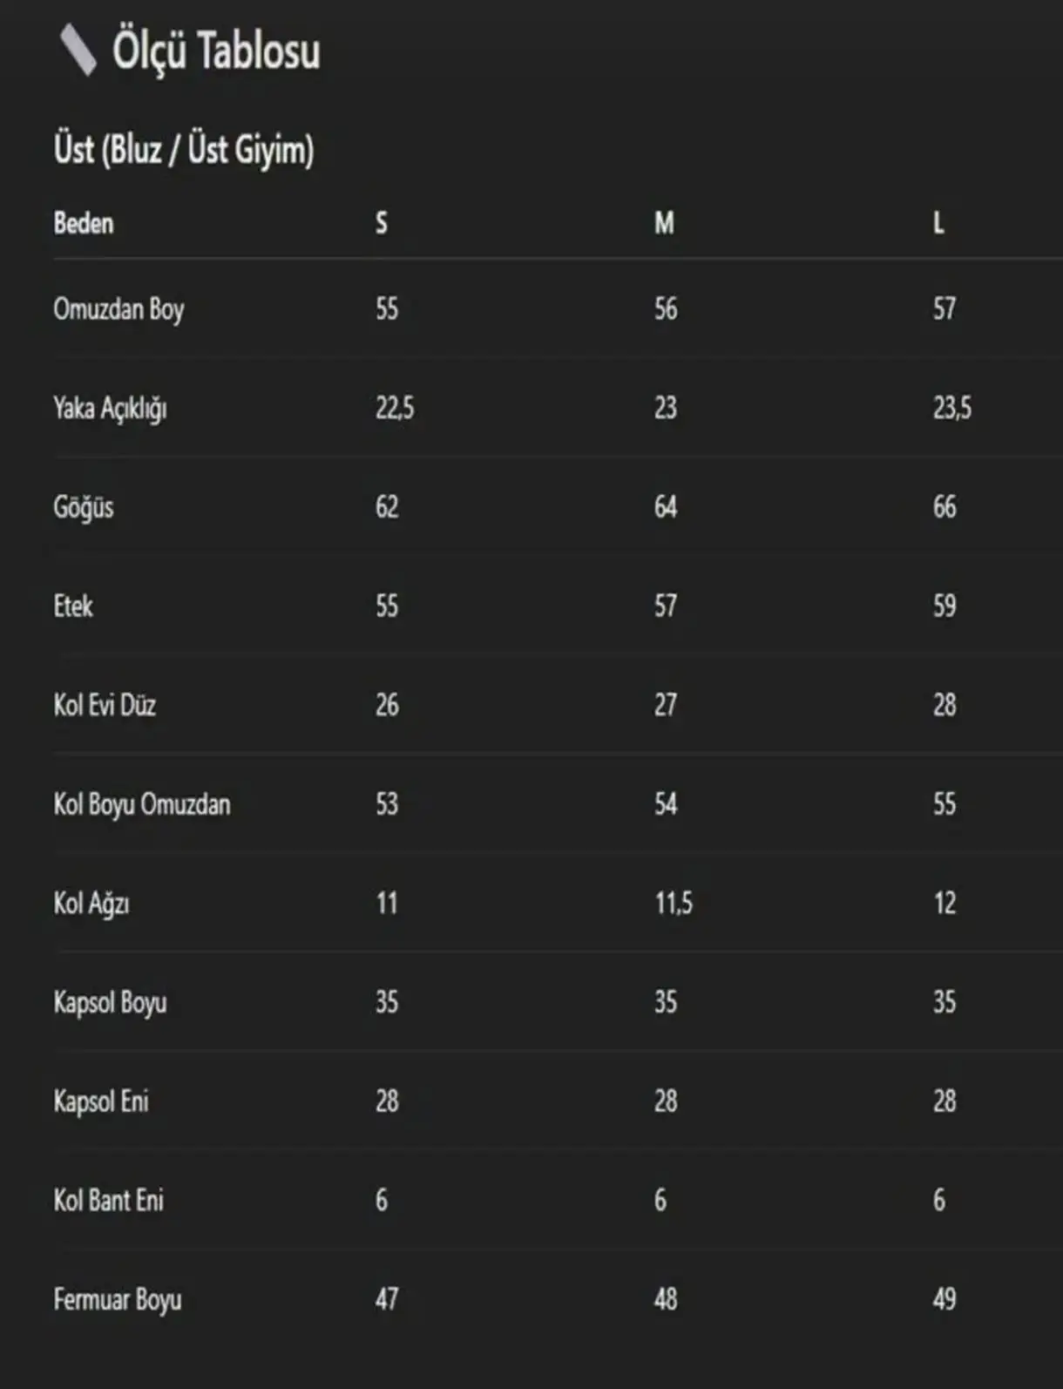
Task: Click the Beden column header
Action: 84,224
